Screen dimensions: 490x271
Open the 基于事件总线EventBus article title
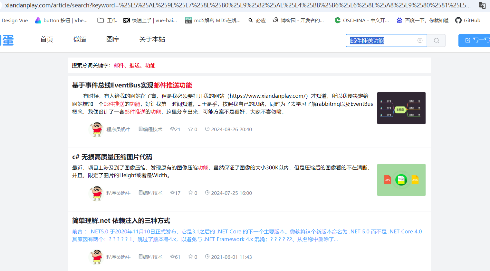click(132, 85)
